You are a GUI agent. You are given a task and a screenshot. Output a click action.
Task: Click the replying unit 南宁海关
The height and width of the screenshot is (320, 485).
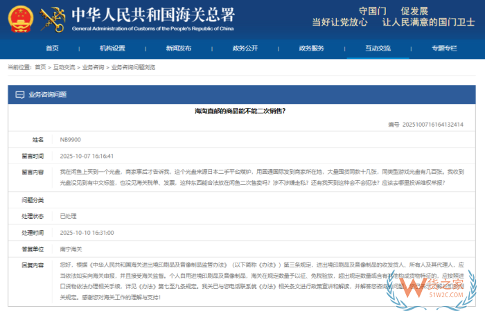[71, 249]
